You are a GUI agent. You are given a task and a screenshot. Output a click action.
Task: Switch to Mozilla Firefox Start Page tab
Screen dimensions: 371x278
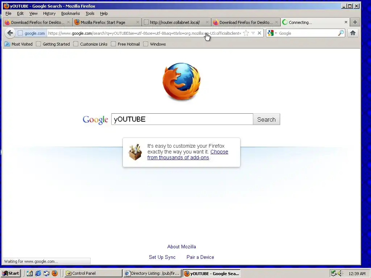point(107,22)
